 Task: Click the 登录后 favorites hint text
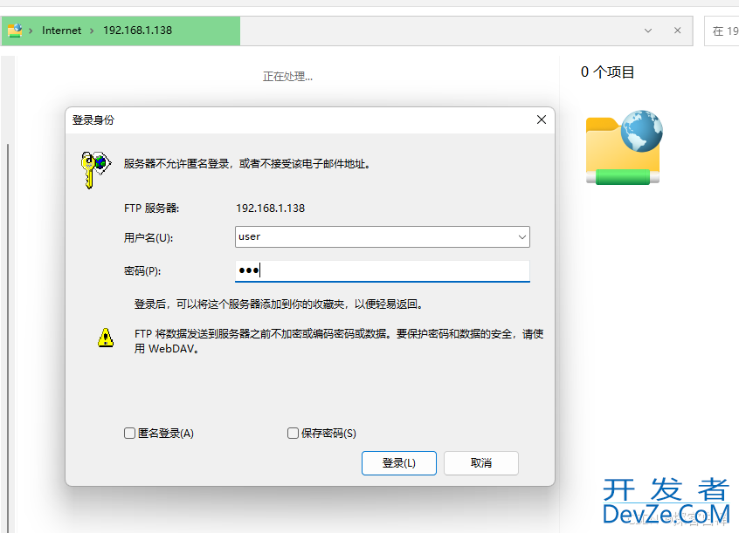[280, 304]
